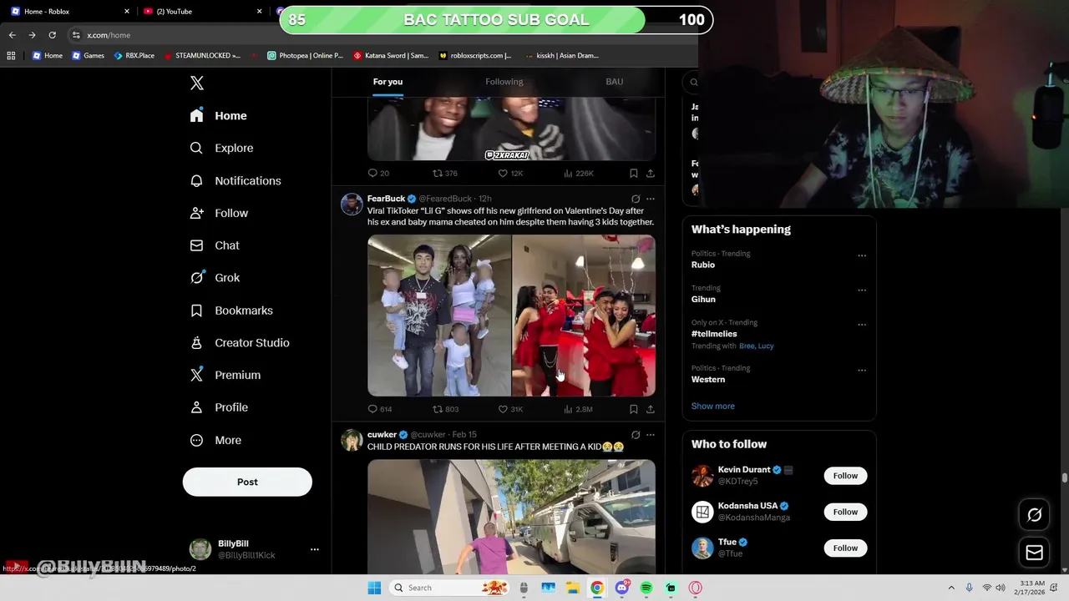Viewport: 1069px width, 601px height.
Task: Click Show more under What's happening
Action: tap(713, 406)
